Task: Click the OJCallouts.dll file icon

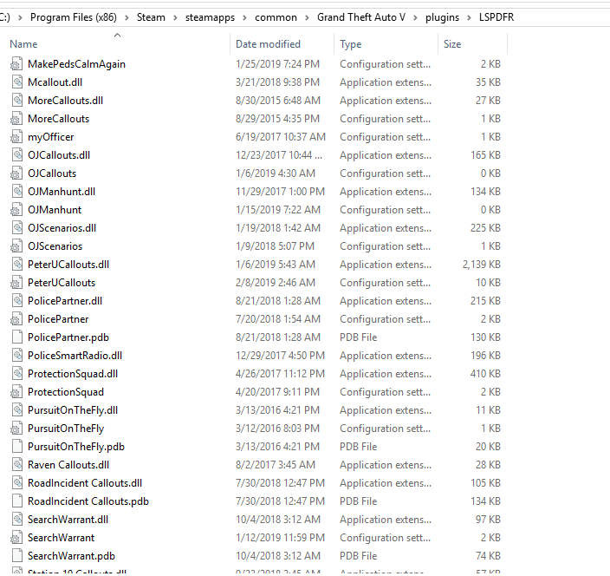Action: 16,155
